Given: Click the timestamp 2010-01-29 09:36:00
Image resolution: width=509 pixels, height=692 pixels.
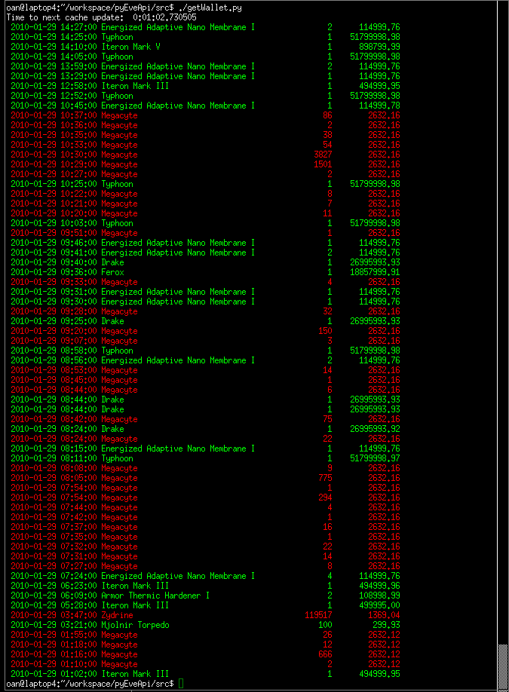Looking at the screenshot, I should coord(54,272).
